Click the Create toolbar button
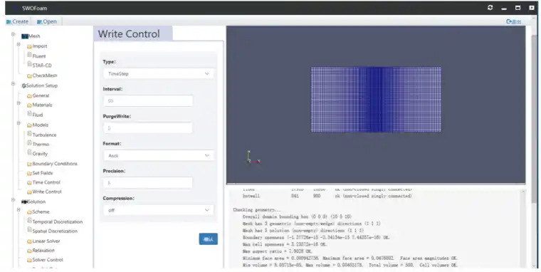The height and width of the screenshot is (272, 541). coord(17,21)
